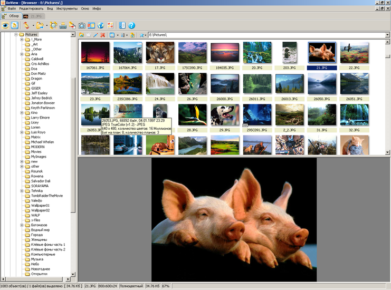Expand the Богомазов folder
The width and height of the screenshot is (391, 290).
coord(22,225)
